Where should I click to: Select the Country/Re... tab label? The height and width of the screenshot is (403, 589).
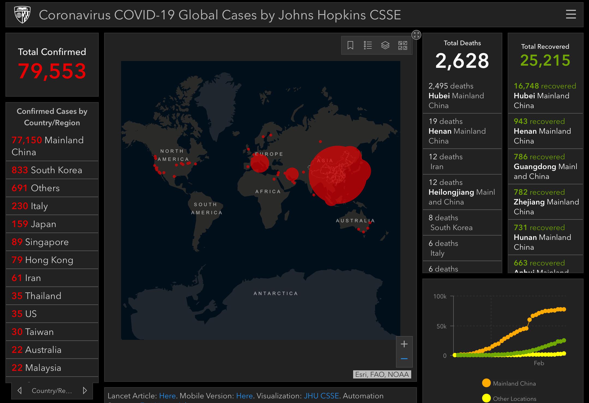click(x=52, y=391)
